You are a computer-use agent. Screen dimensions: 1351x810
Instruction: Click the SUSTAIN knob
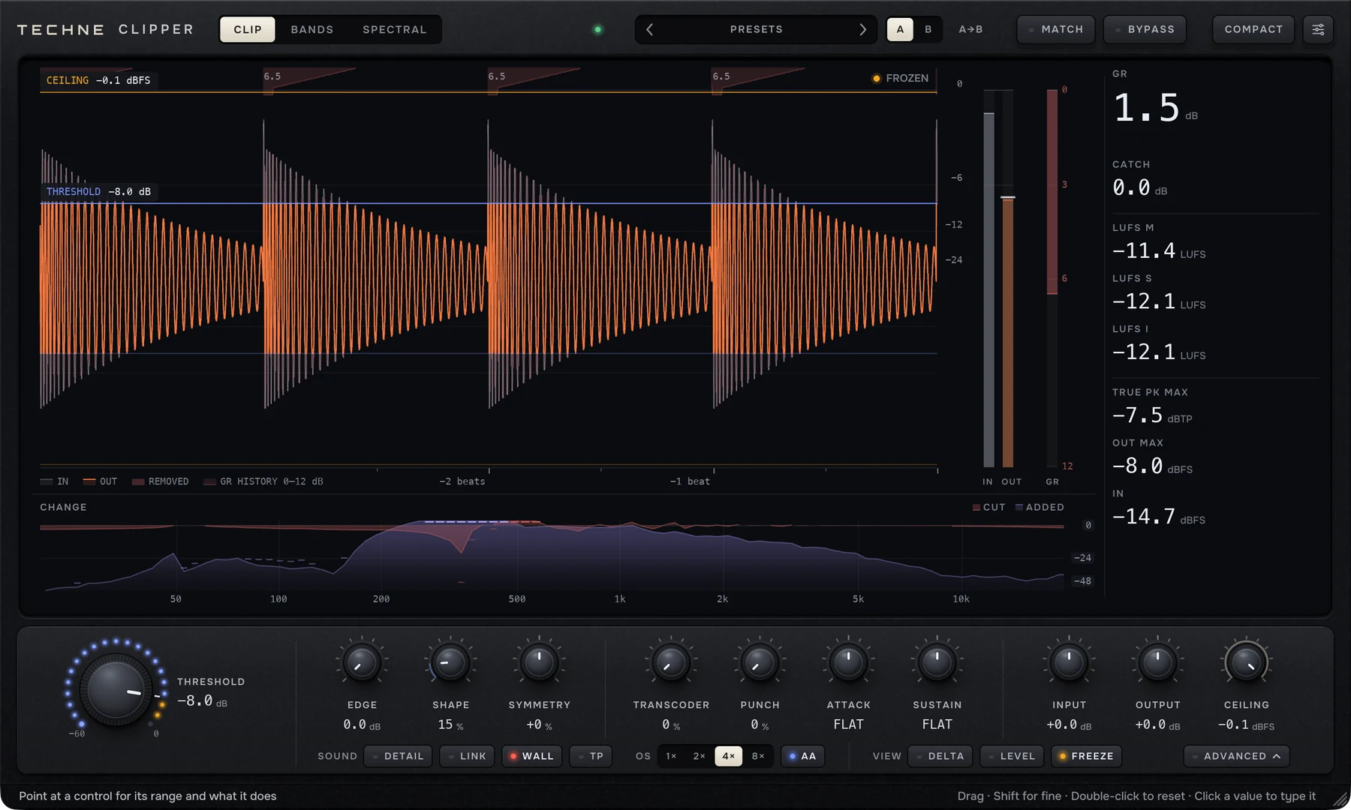[937, 663]
